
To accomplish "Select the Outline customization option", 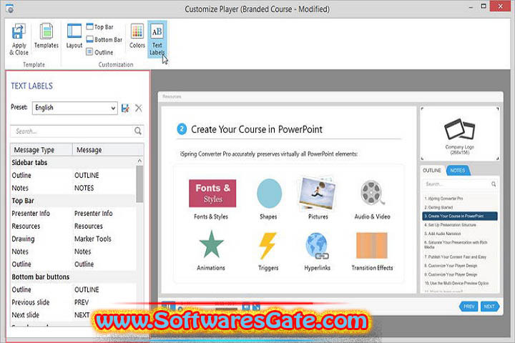I will click(100, 52).
